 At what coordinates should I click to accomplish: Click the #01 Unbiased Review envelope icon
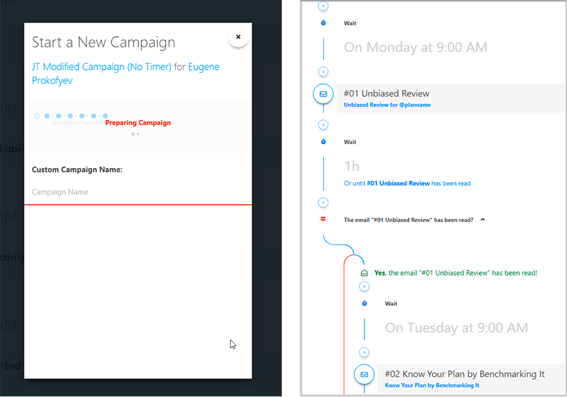(x=323, y=94)
